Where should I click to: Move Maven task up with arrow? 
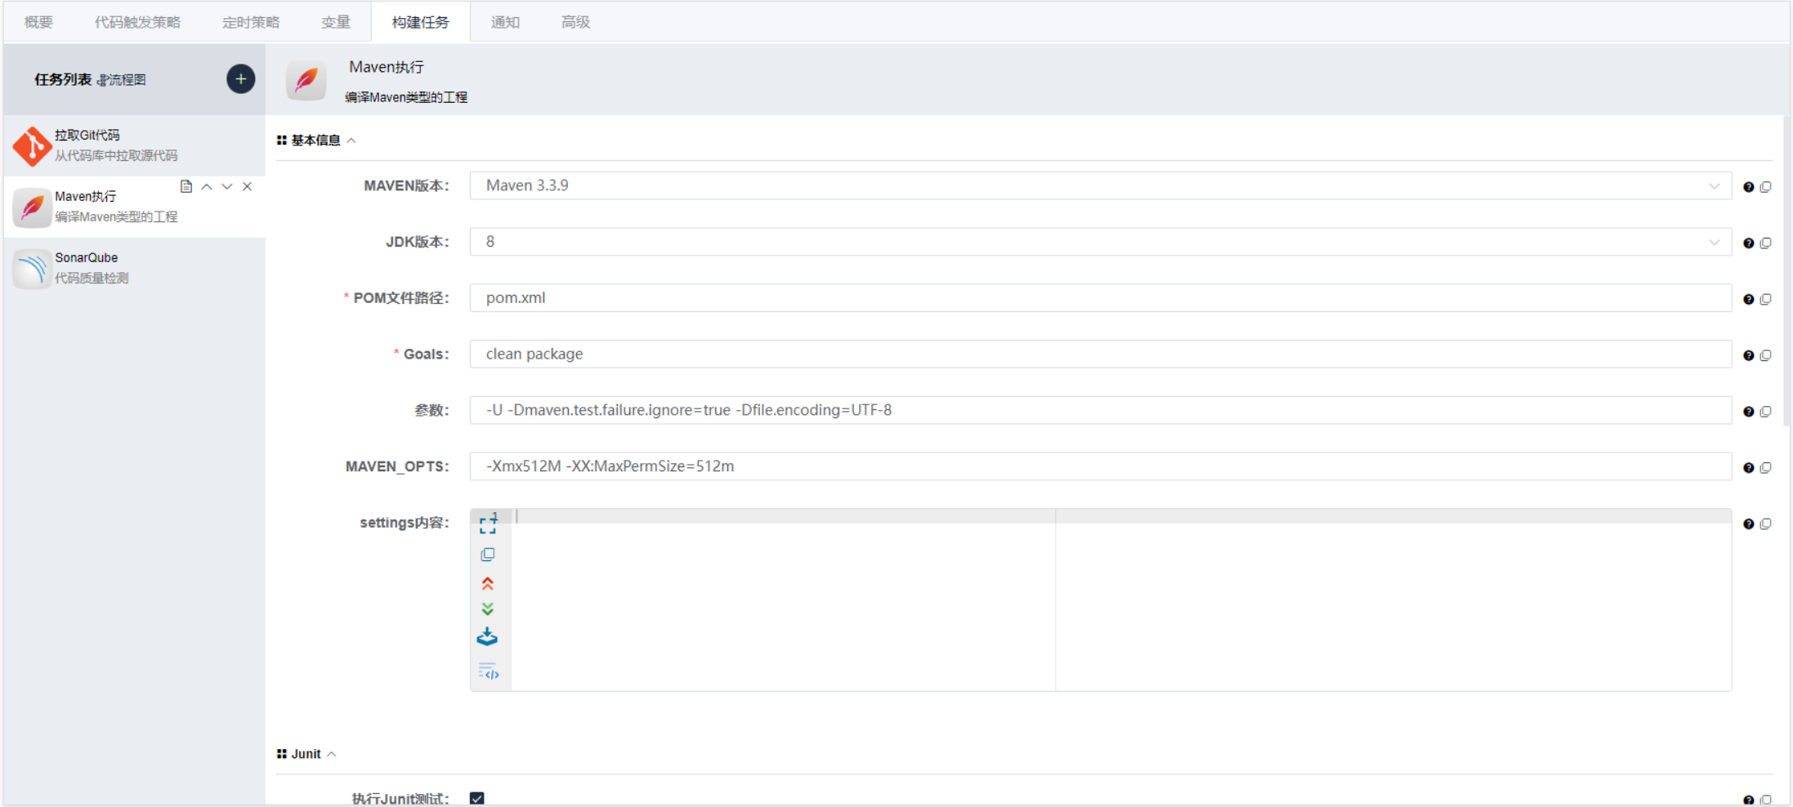207,187
